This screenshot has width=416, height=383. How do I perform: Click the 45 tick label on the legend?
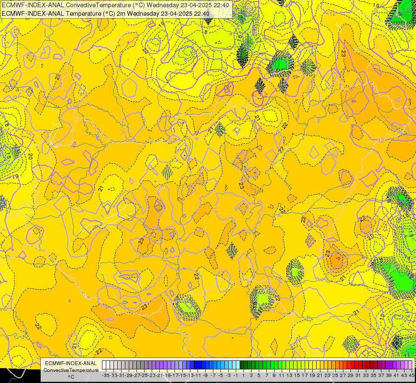(x=412, y=376)
